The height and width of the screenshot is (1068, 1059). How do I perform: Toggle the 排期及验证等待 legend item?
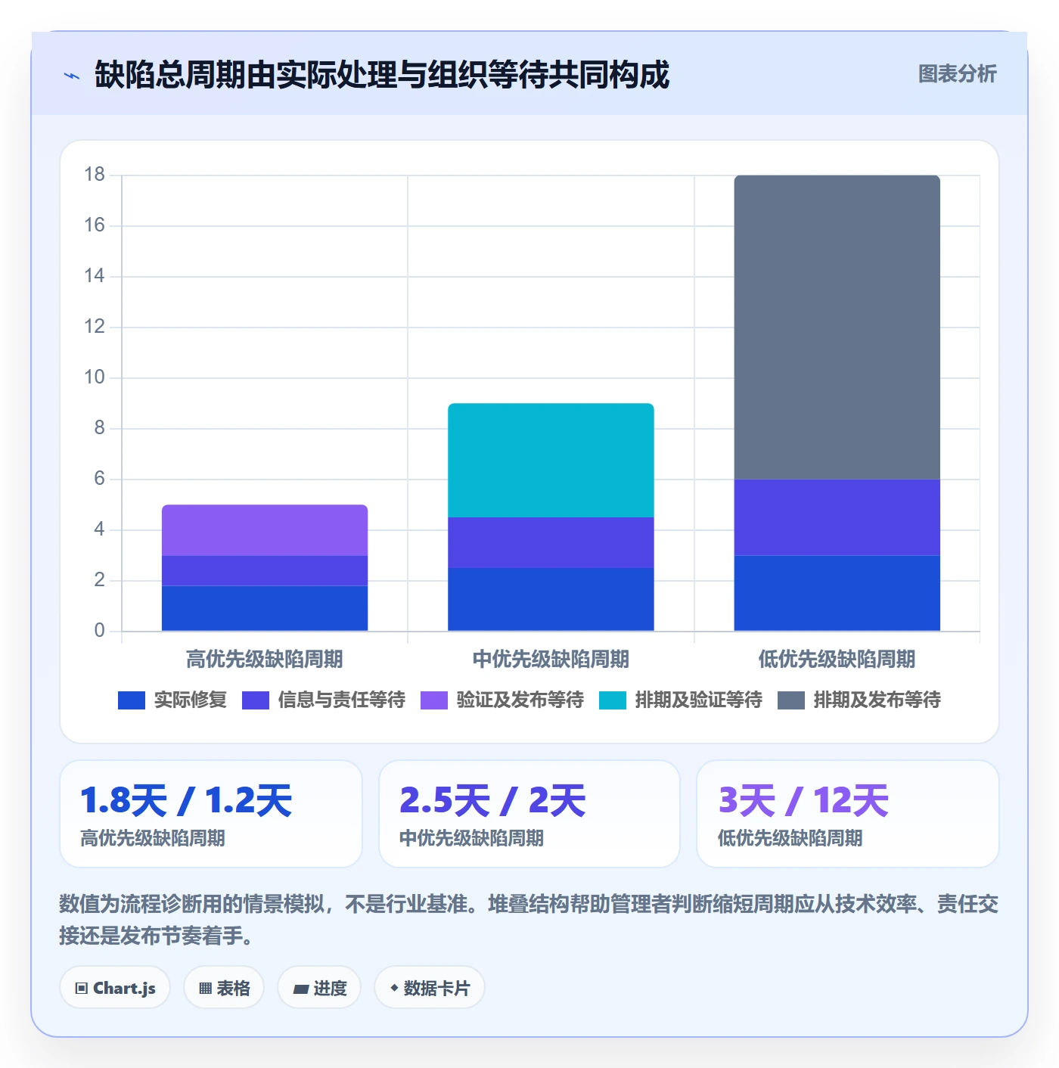point(681,700)
